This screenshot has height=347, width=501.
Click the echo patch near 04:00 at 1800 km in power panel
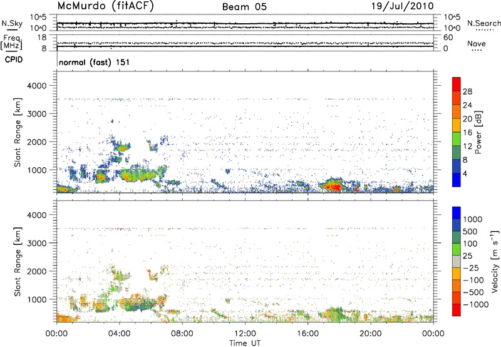click(x=123, y=148)
